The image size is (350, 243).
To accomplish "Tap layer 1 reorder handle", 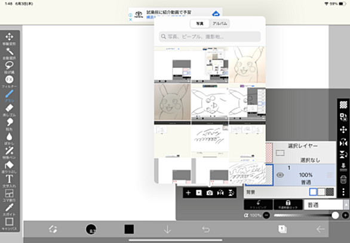I will click(330, 175).
